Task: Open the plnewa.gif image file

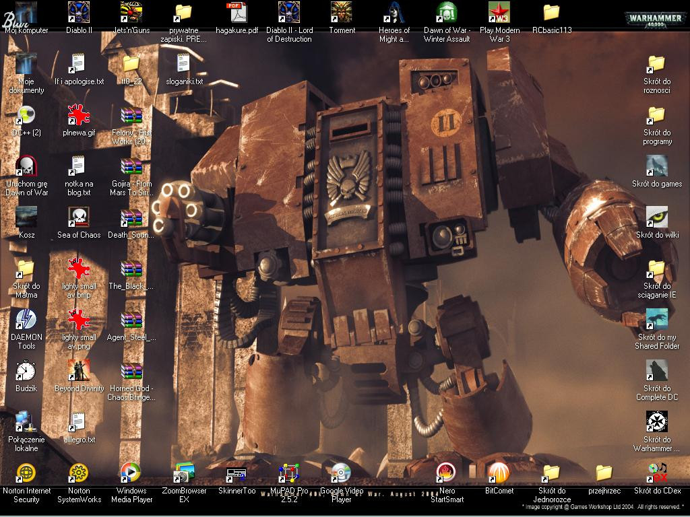Action: point(79,115)
